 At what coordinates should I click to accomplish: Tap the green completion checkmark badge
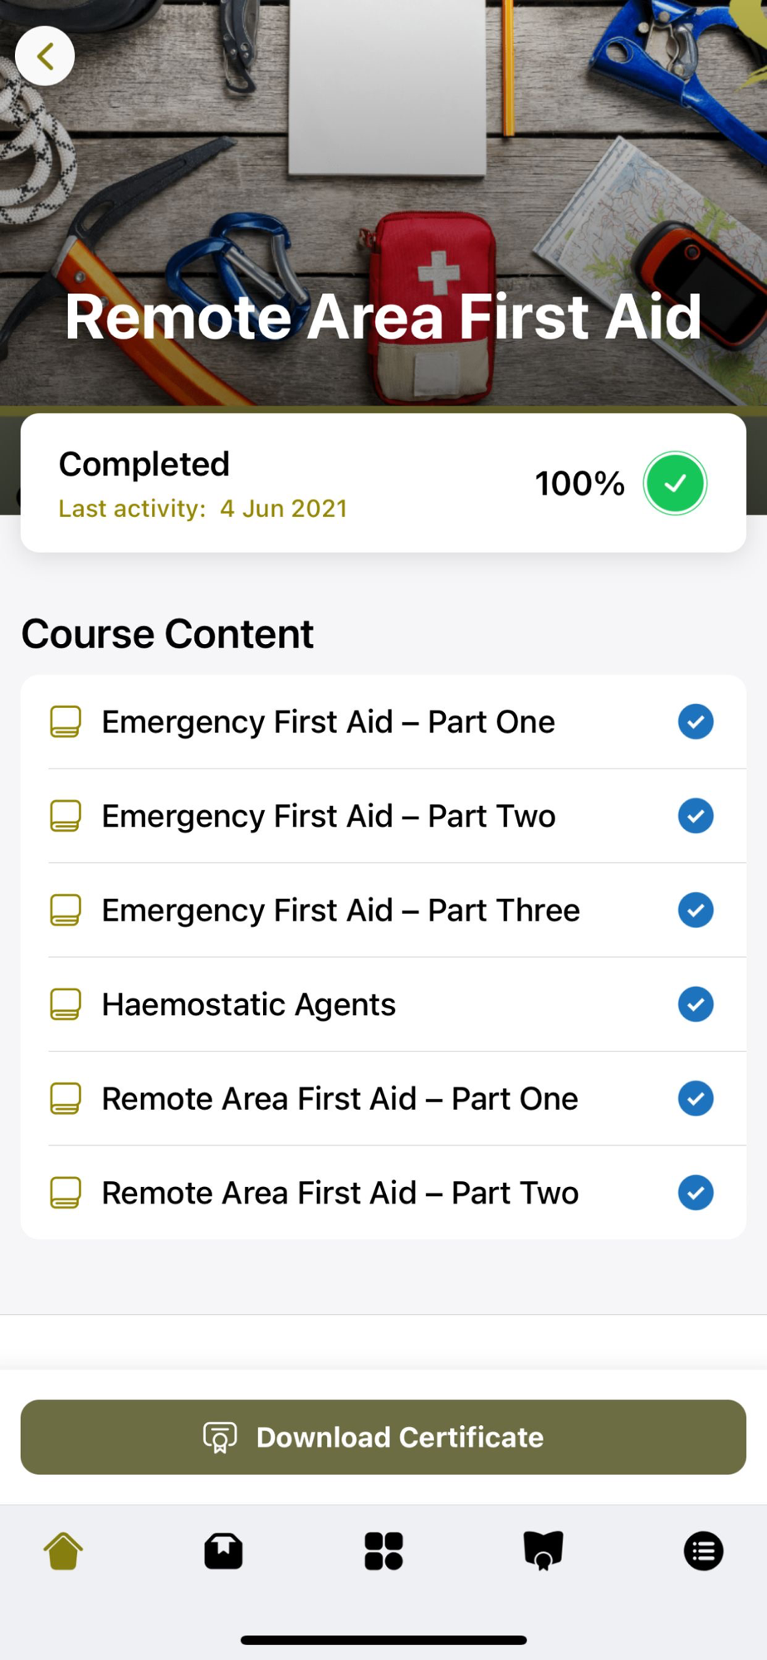[675, 483]
